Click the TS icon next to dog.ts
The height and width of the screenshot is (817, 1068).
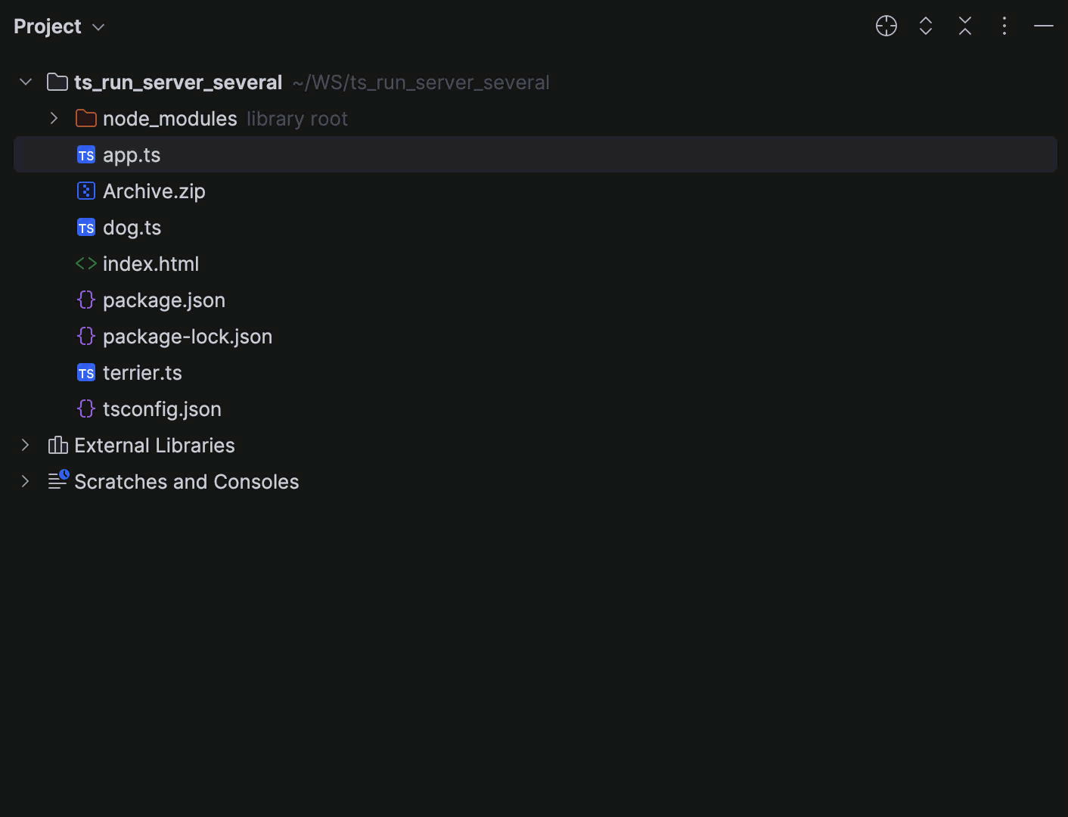pos(85,227)
